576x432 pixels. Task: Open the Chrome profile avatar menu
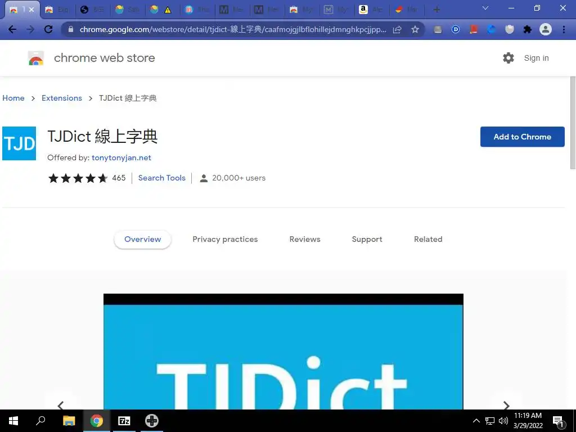pos(546,29)
